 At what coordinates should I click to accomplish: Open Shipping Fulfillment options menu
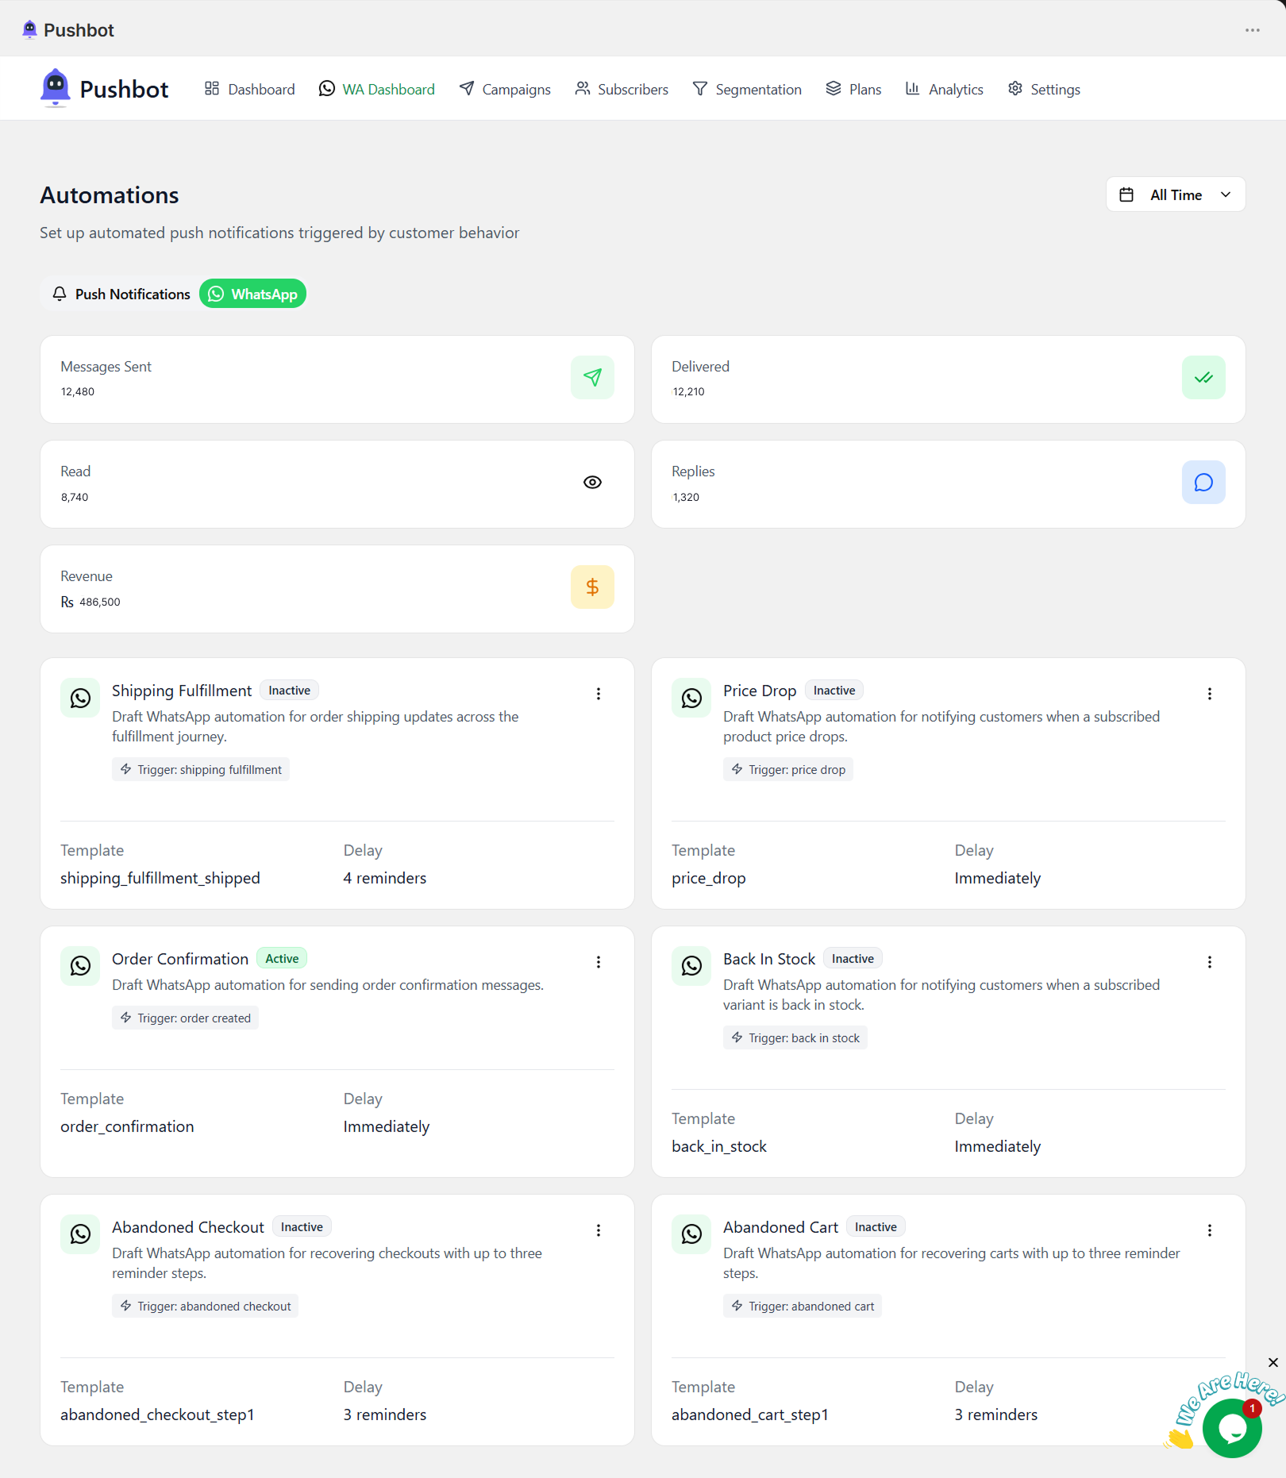599,694
